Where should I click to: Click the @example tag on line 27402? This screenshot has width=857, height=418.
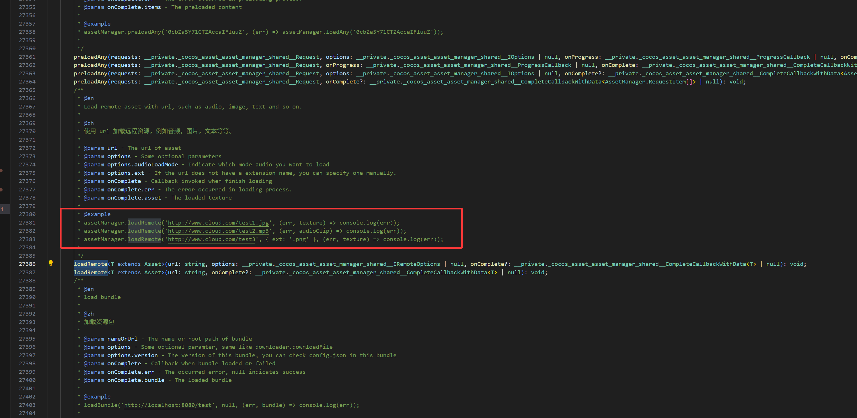coord(97,397)
